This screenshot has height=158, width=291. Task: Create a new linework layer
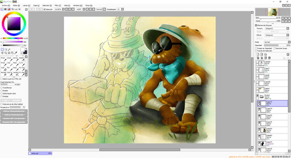(262, 54)
